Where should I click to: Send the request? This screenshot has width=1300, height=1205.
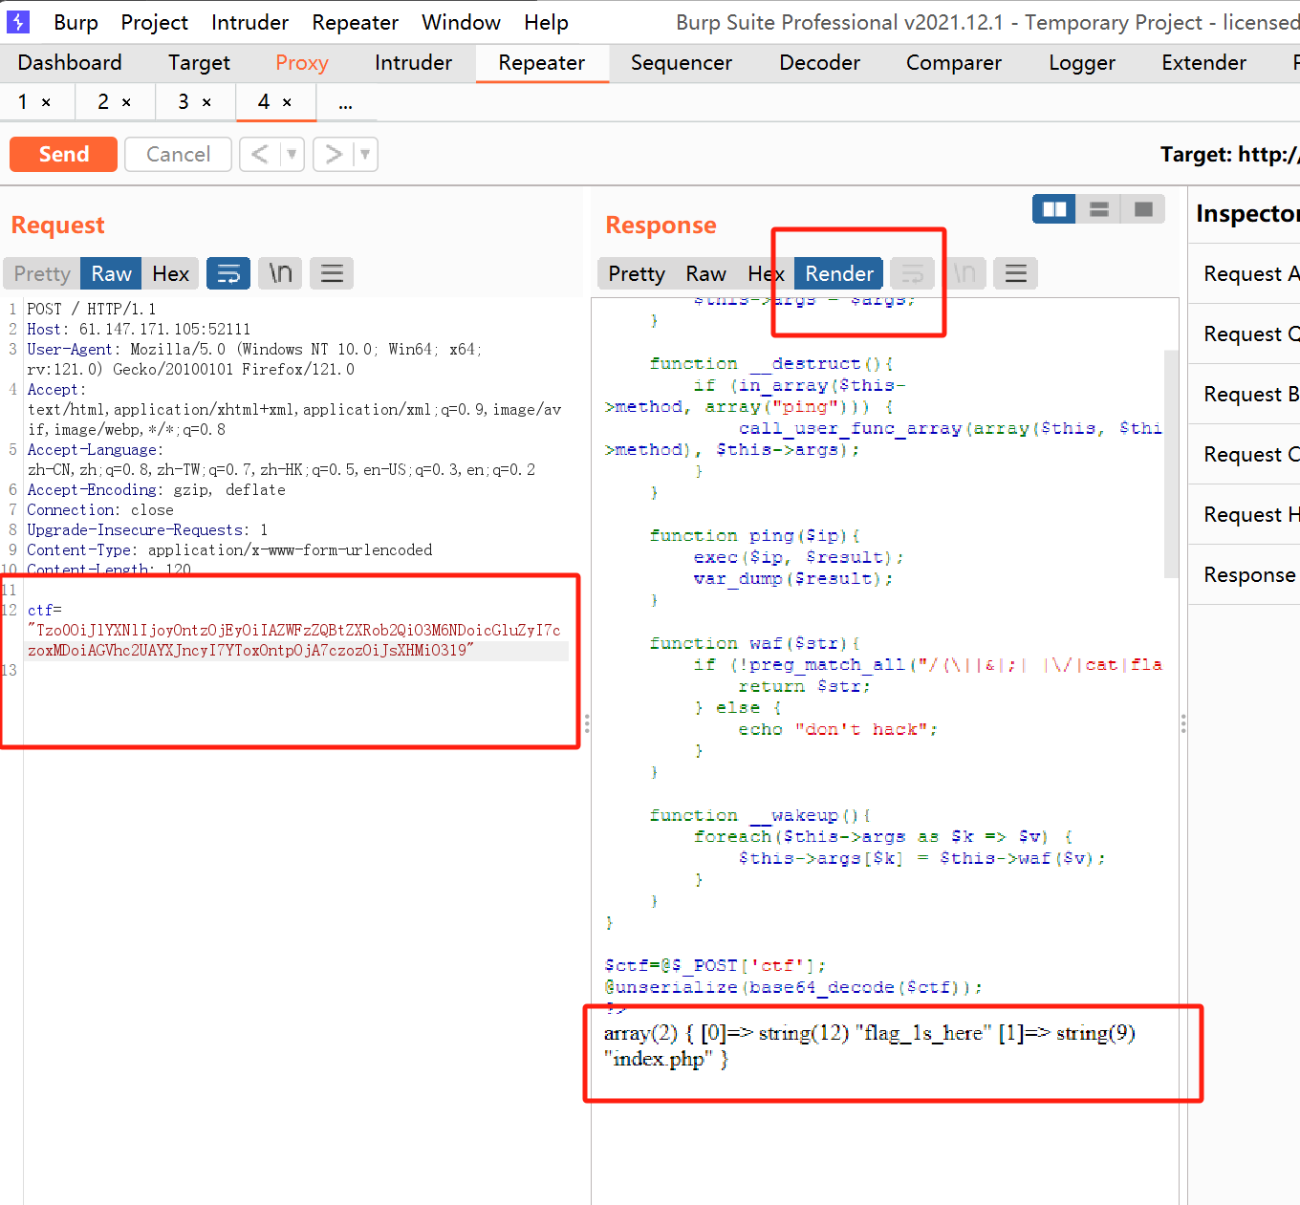(x=63, y=154)
